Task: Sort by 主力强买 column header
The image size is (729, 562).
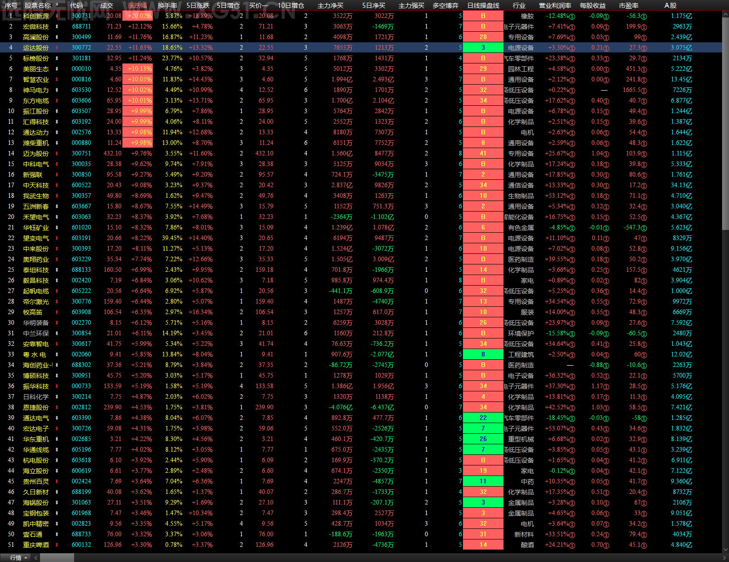Action: (x=411, y=6)
